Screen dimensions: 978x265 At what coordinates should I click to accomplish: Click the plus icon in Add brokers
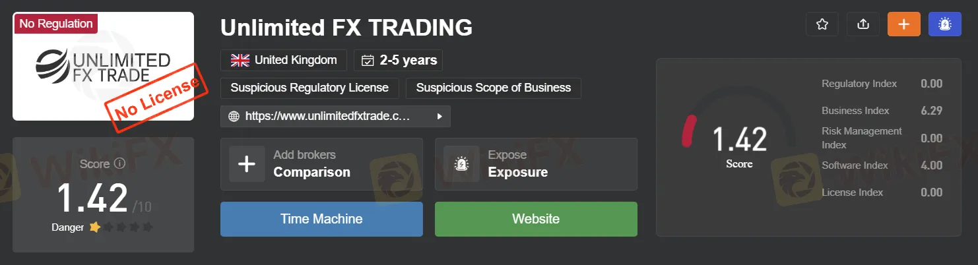click(x=247, y=163)
